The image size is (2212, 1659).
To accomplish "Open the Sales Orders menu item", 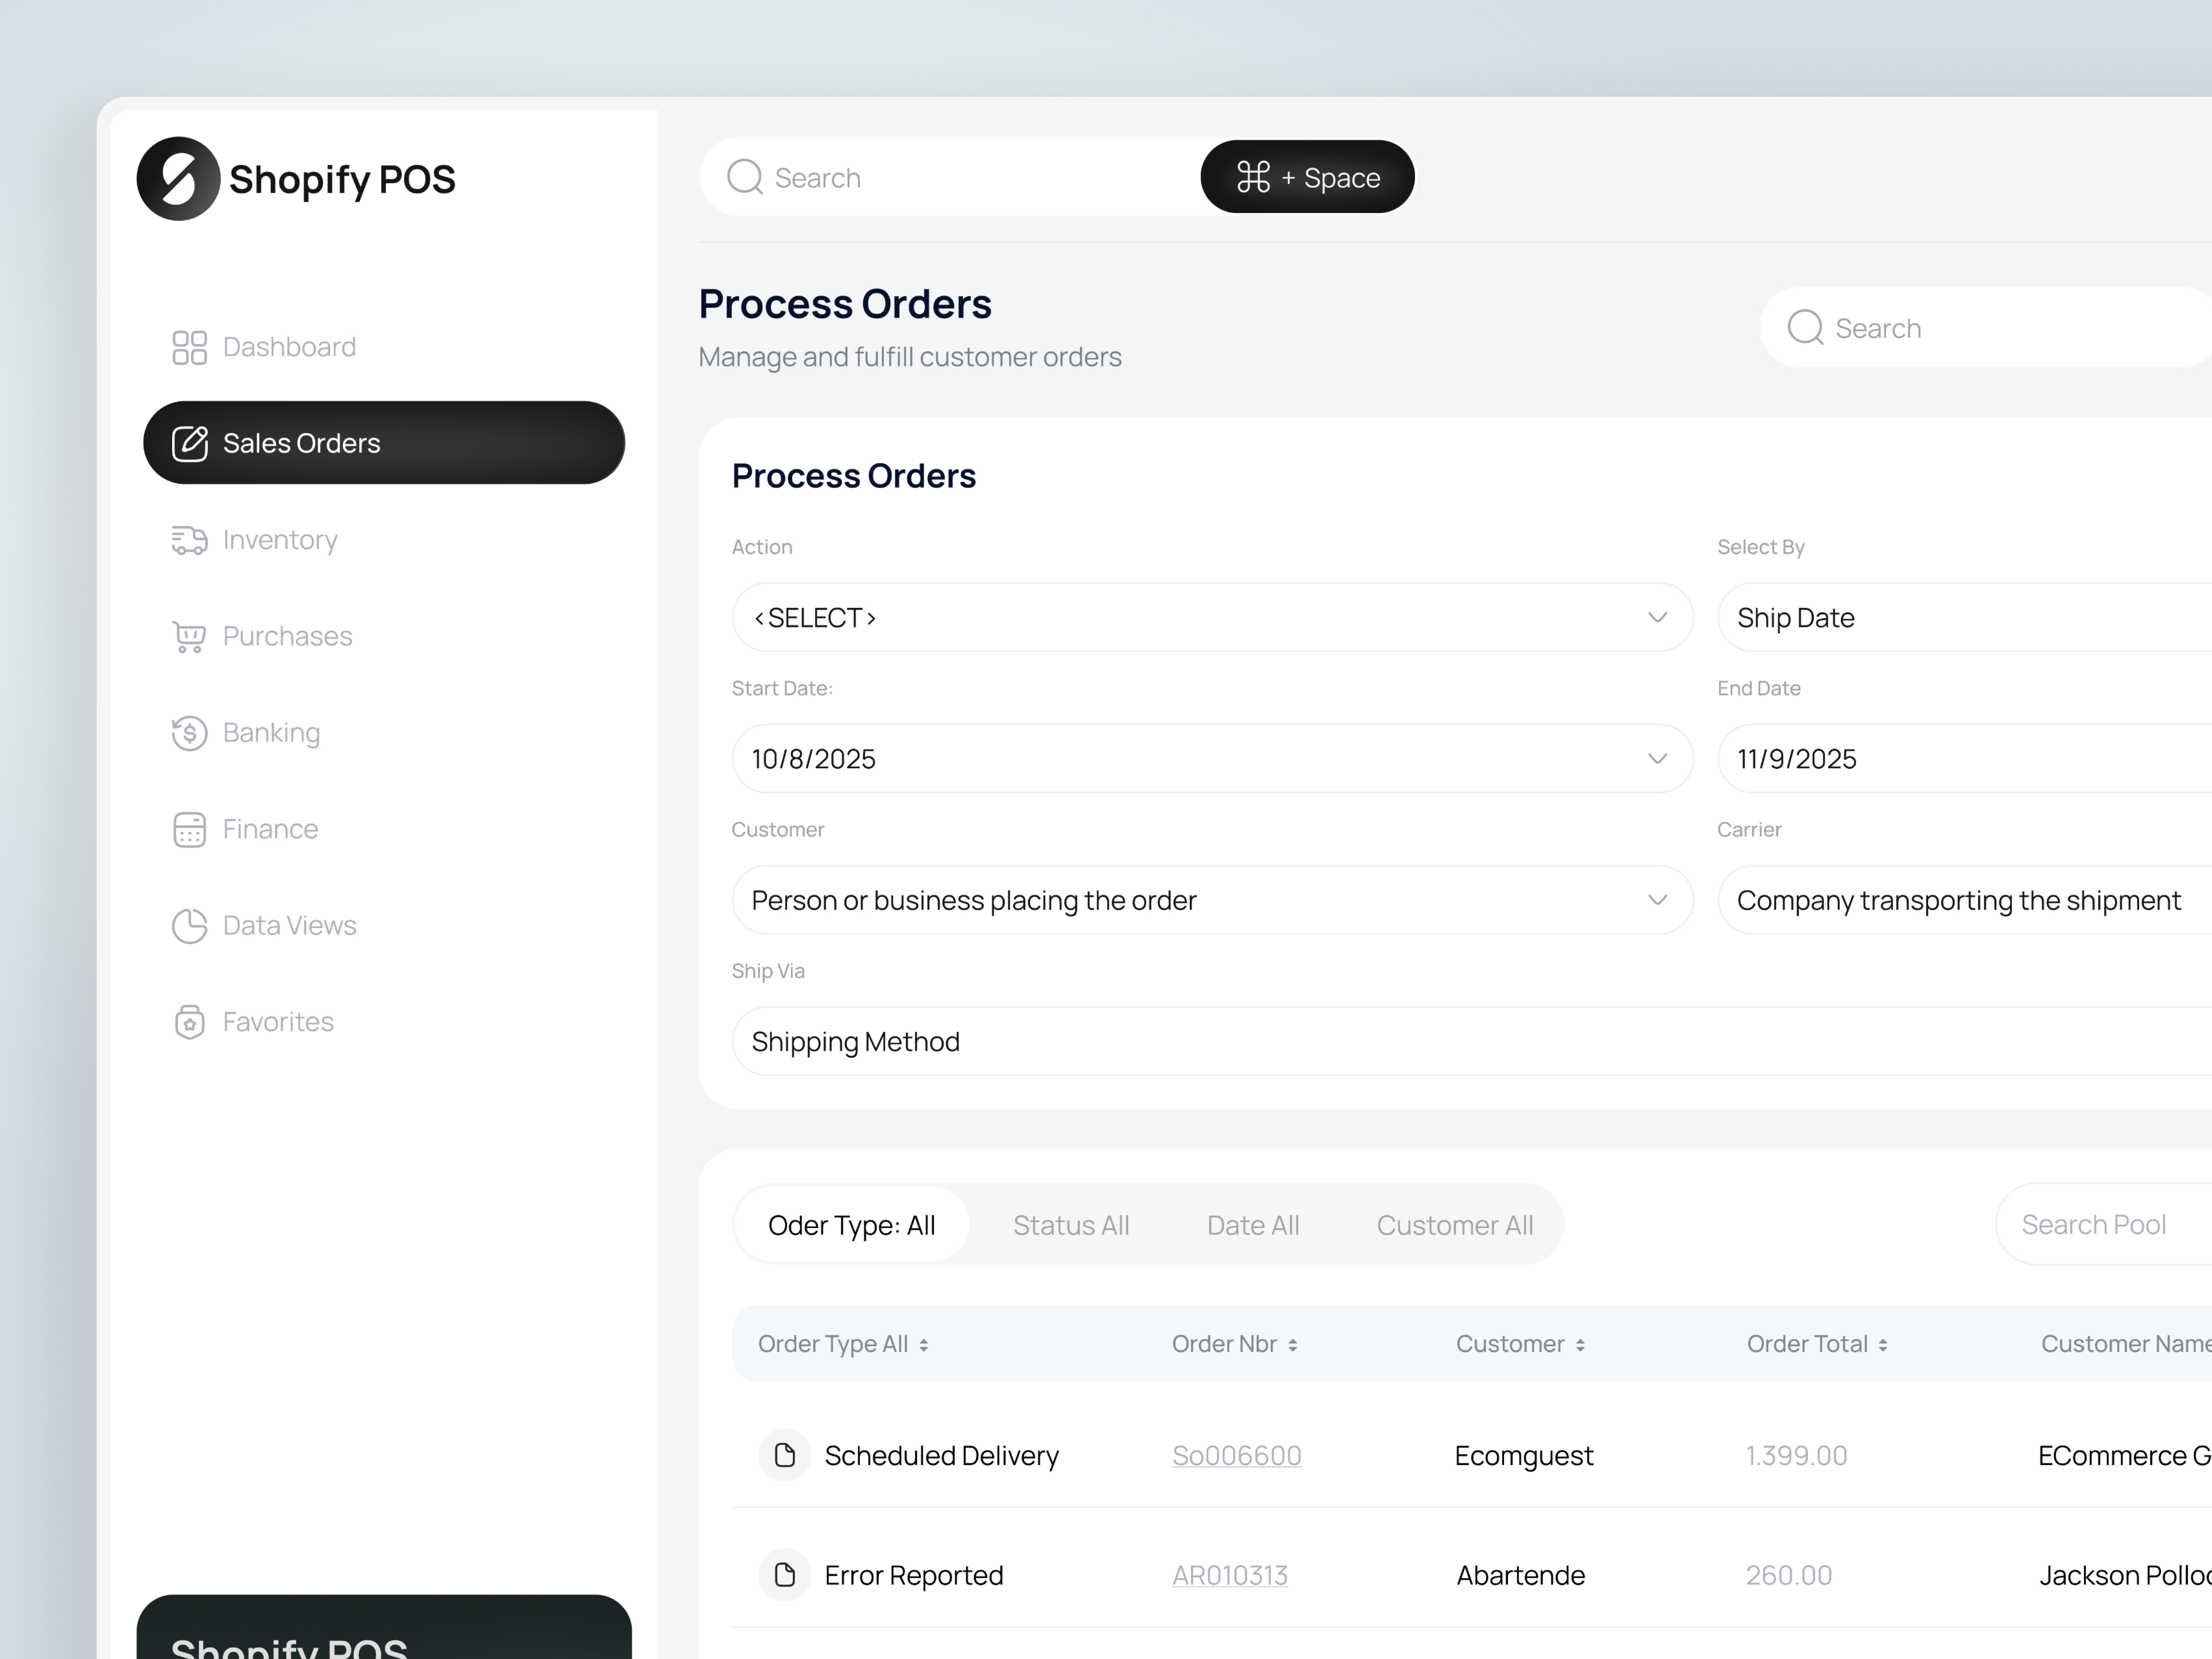I will click(x=384, y=443).
